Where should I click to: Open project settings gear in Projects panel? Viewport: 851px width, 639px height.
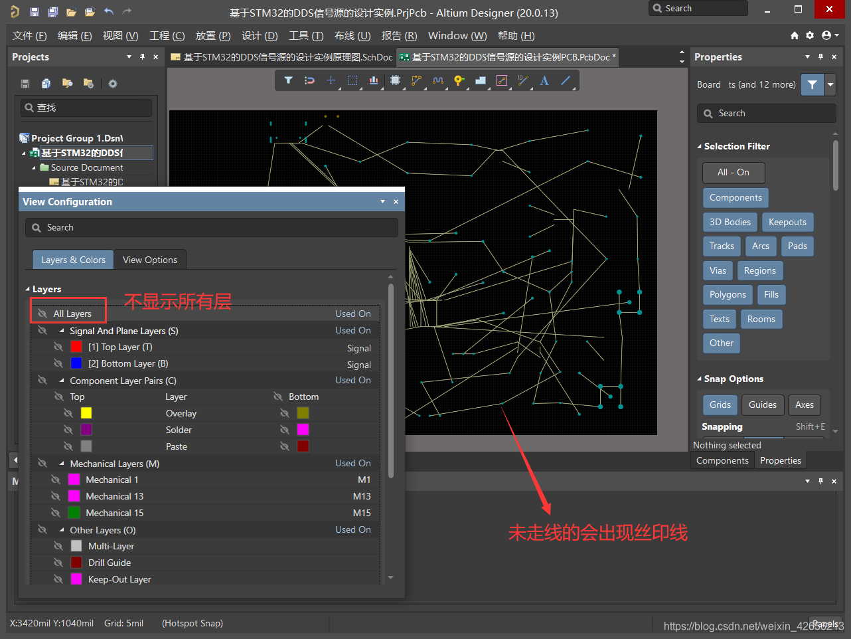click(x=113, y=83)
